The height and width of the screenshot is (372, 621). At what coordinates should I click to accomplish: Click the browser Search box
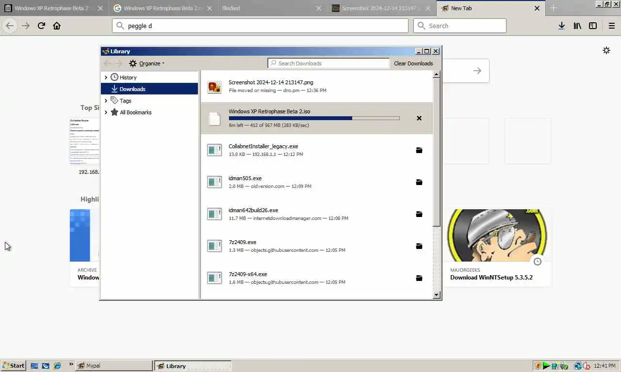coord(459,26)
